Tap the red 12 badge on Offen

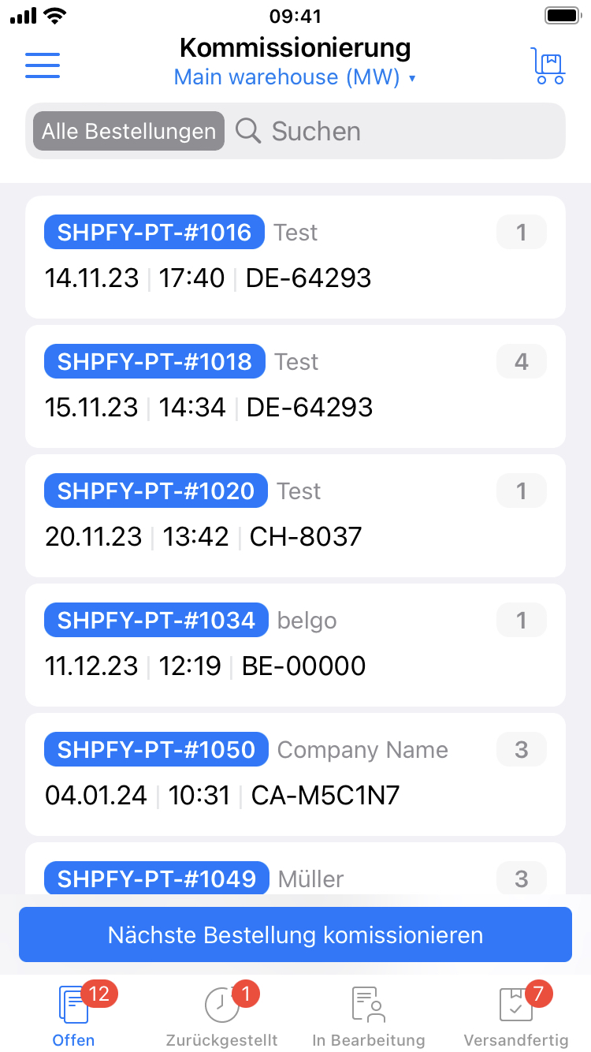tap(98, 994)
